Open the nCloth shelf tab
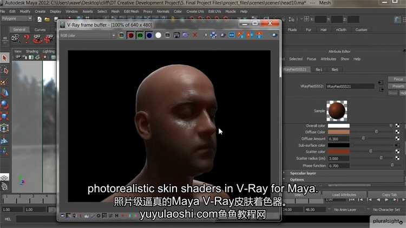 [x=341, y=30]
